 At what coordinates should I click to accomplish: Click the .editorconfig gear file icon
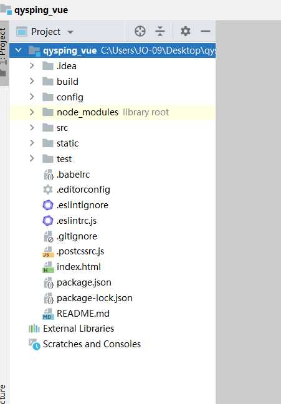[48, 190]
